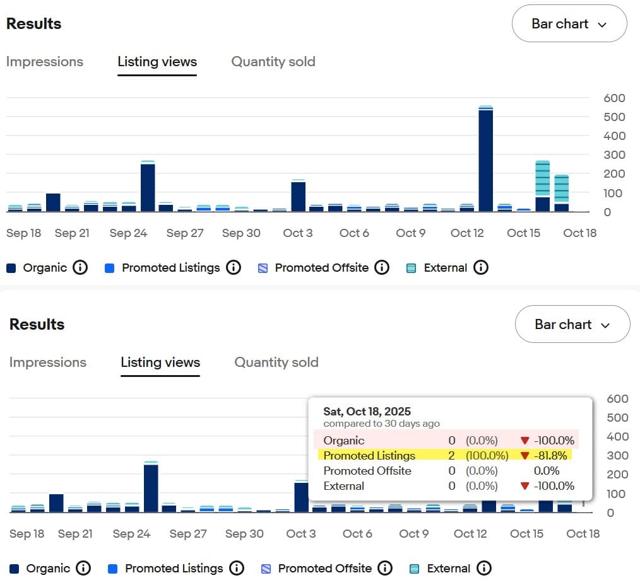The width and height of the screenshot is (640, 585).
Task: Click the Promoted Listings blue swatch in the lower legend
Action: pyautogui.click(x=113, y=569)
